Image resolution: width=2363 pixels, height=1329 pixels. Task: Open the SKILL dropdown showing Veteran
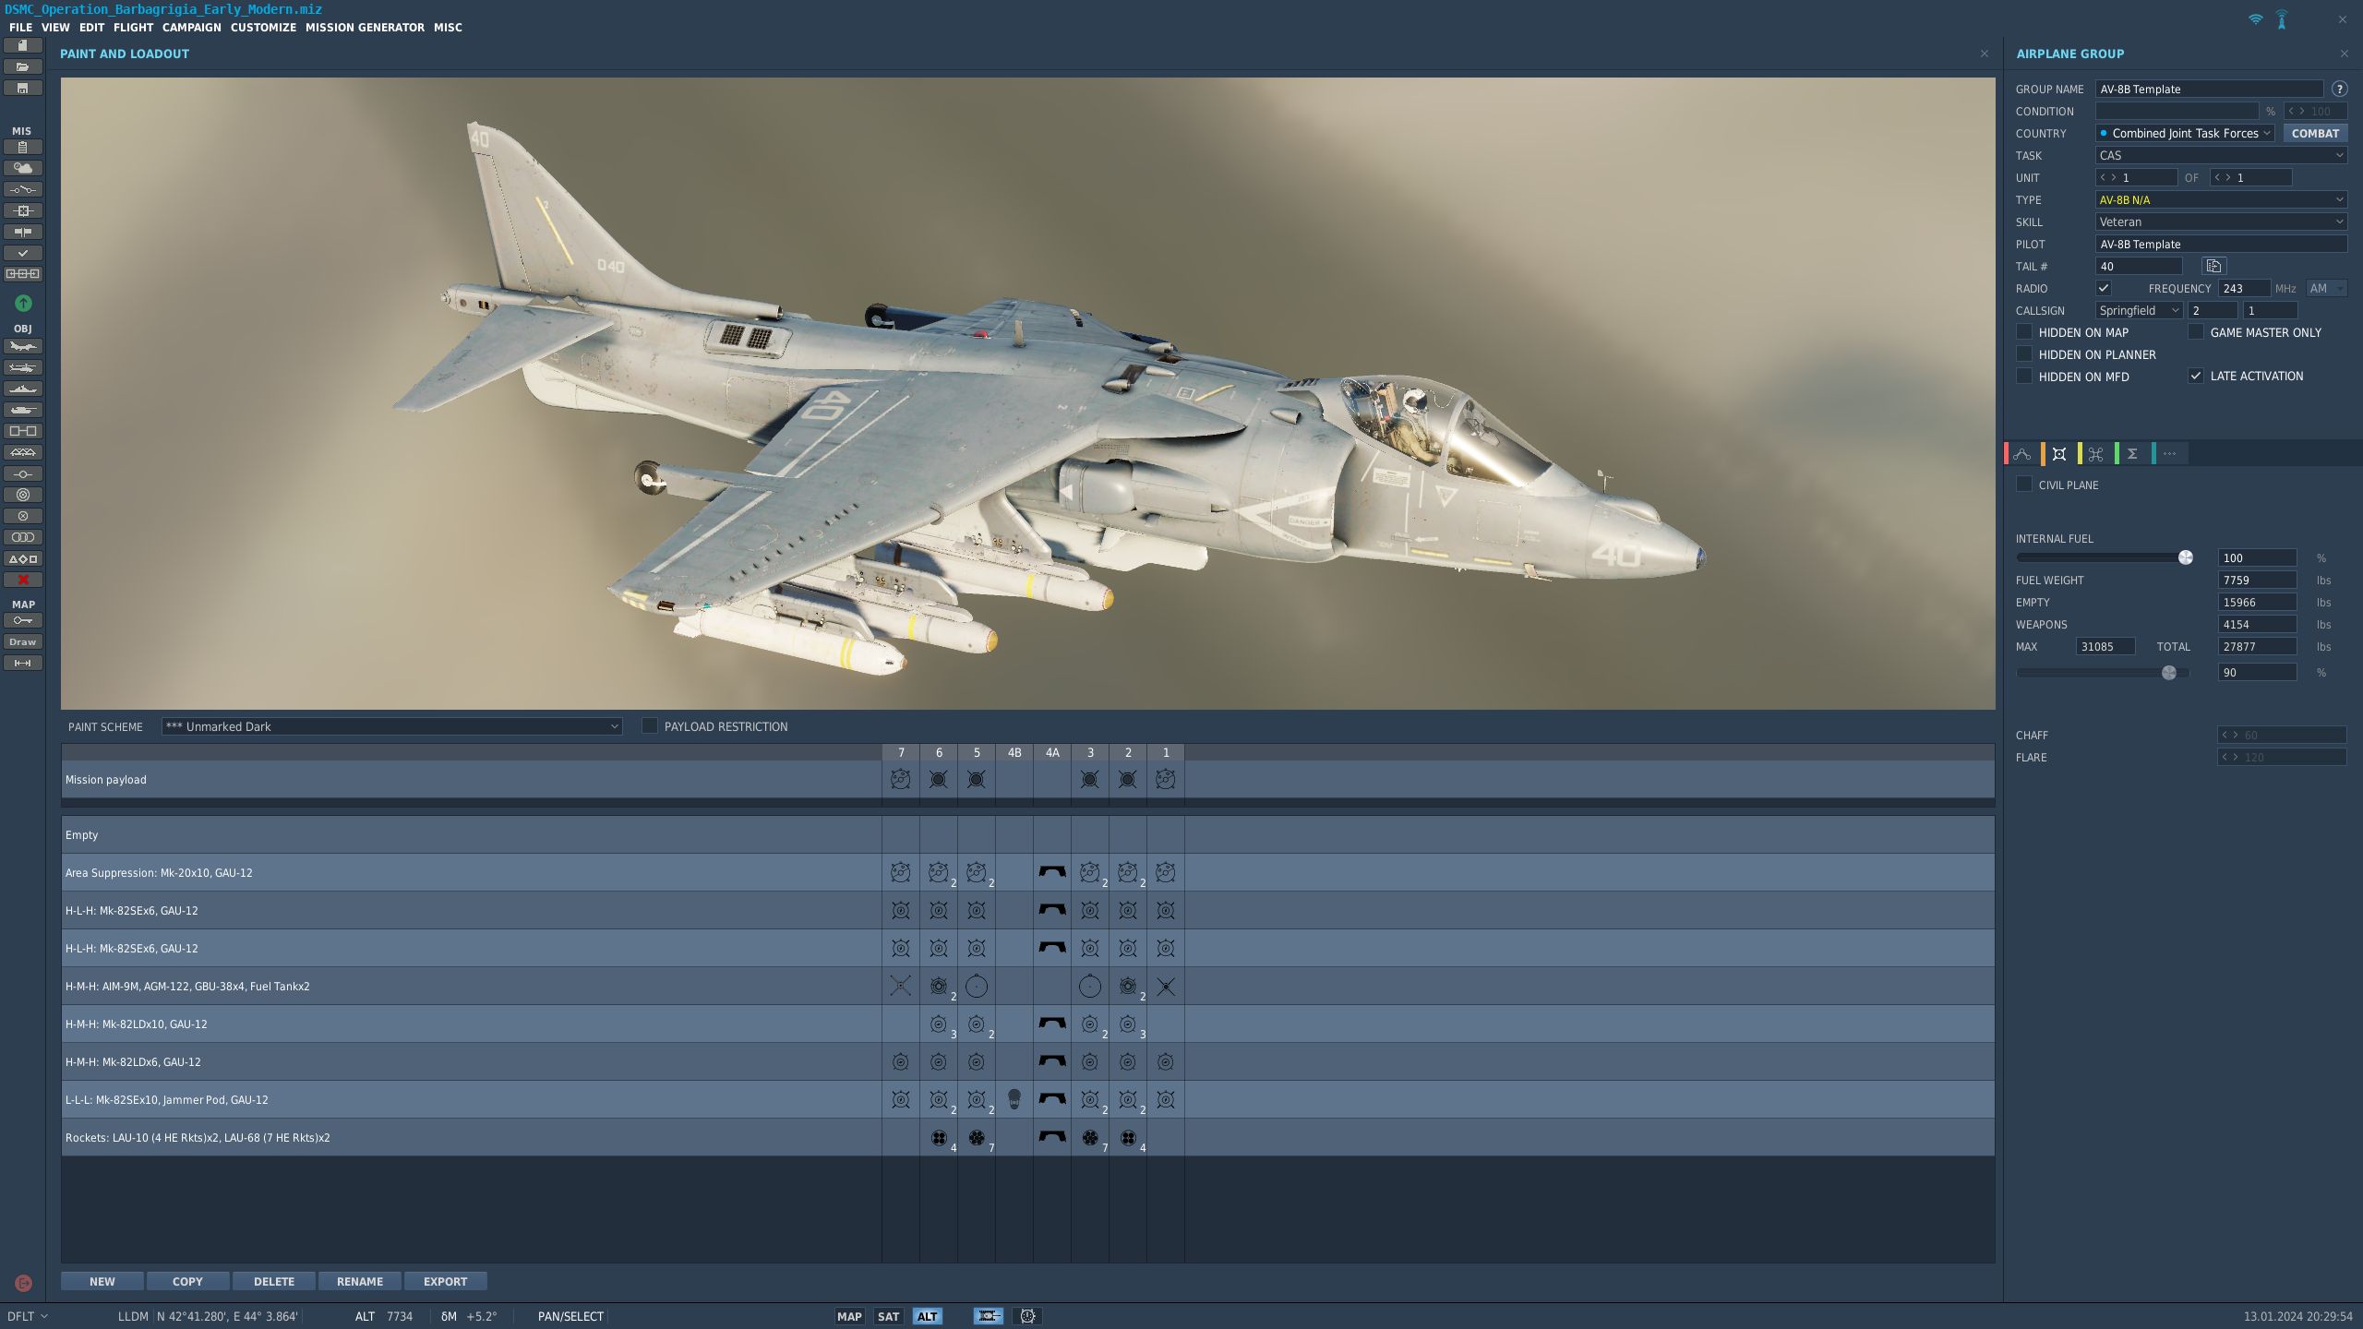2220,221
